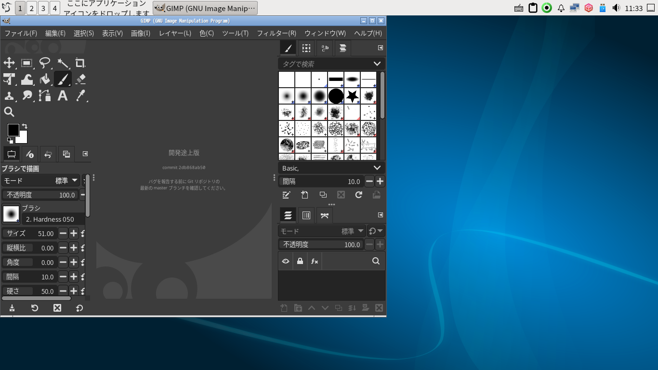Select the Eraser tool
Screen dimensions: 658x370
80,79
